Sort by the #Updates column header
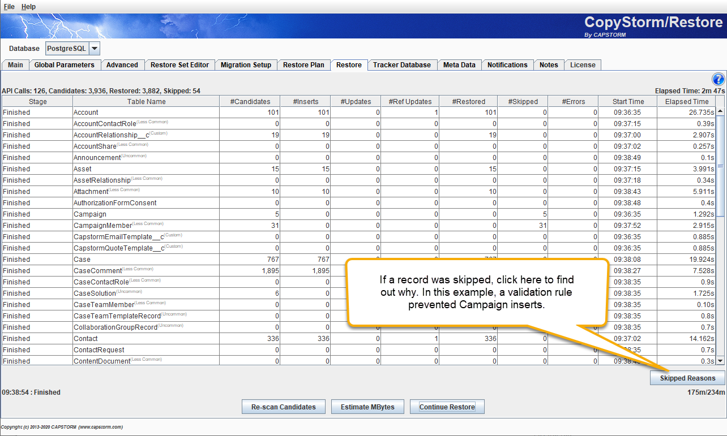This screenshot has height=436, width=727. click(356, 102)
